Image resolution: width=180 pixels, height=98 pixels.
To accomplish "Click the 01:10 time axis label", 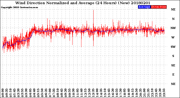I will tap(10, 93).
